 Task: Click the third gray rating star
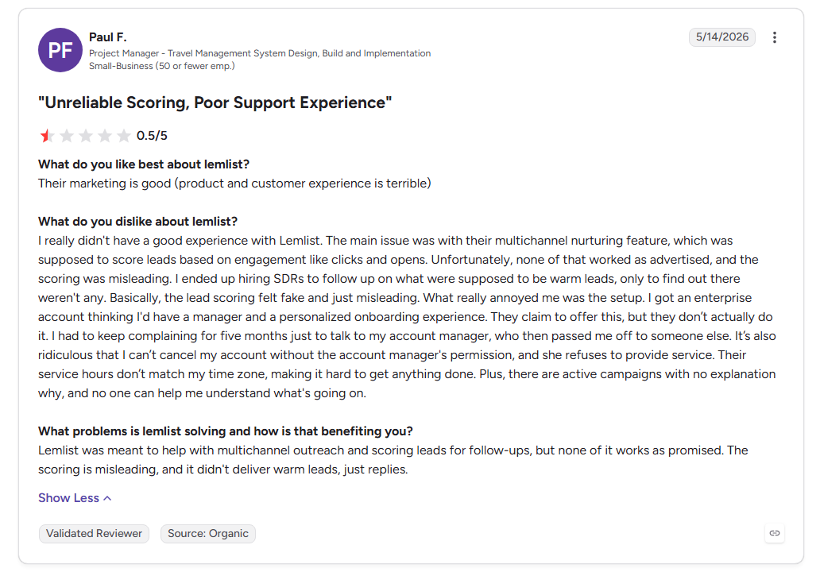point(85,136)
